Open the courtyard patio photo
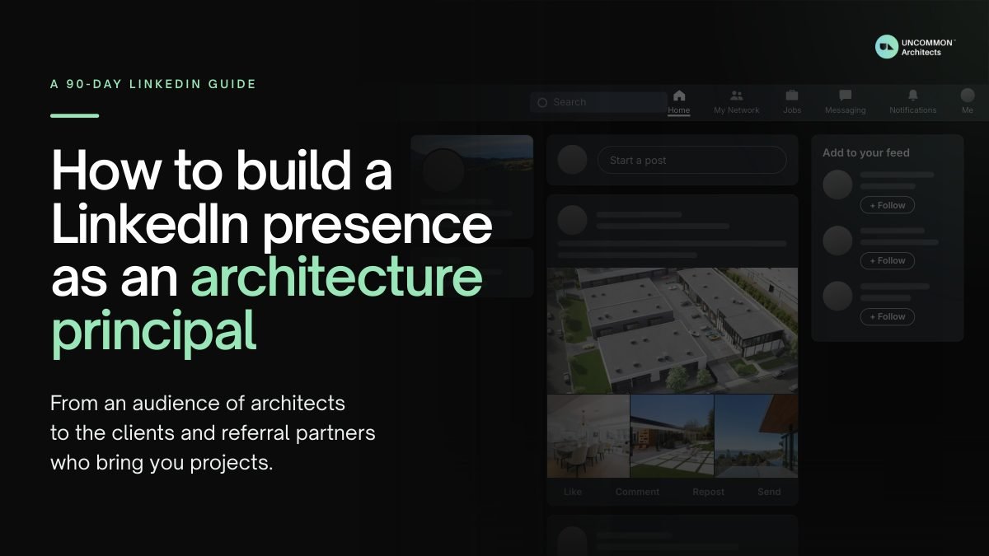This screenshot has height=556, width=989. point(673,436)
